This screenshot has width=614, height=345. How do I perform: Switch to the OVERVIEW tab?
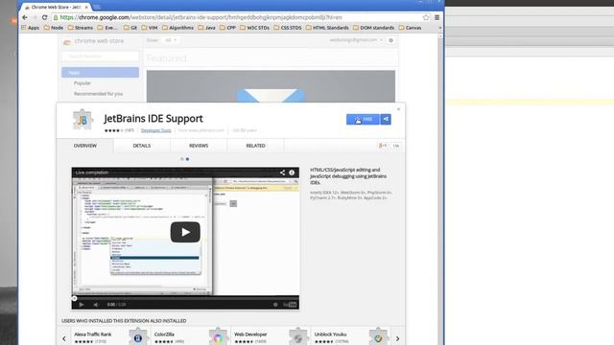[x=85, y=146]
